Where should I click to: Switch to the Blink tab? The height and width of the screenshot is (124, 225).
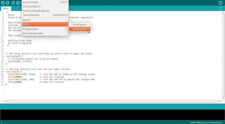[6, 9]
